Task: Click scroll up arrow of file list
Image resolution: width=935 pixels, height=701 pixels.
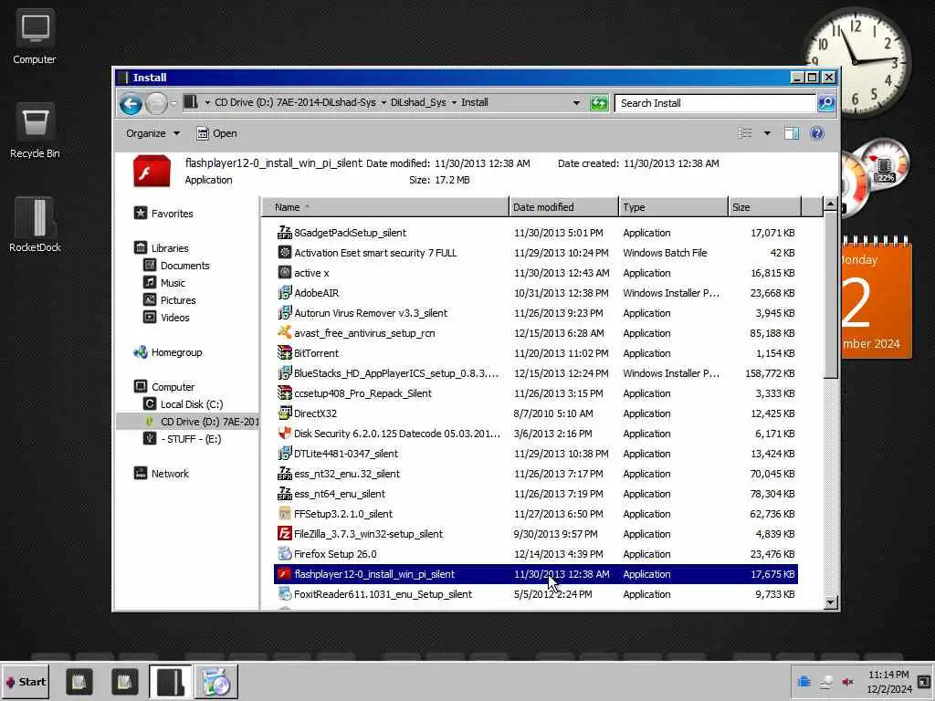Action: click(830, 204)
